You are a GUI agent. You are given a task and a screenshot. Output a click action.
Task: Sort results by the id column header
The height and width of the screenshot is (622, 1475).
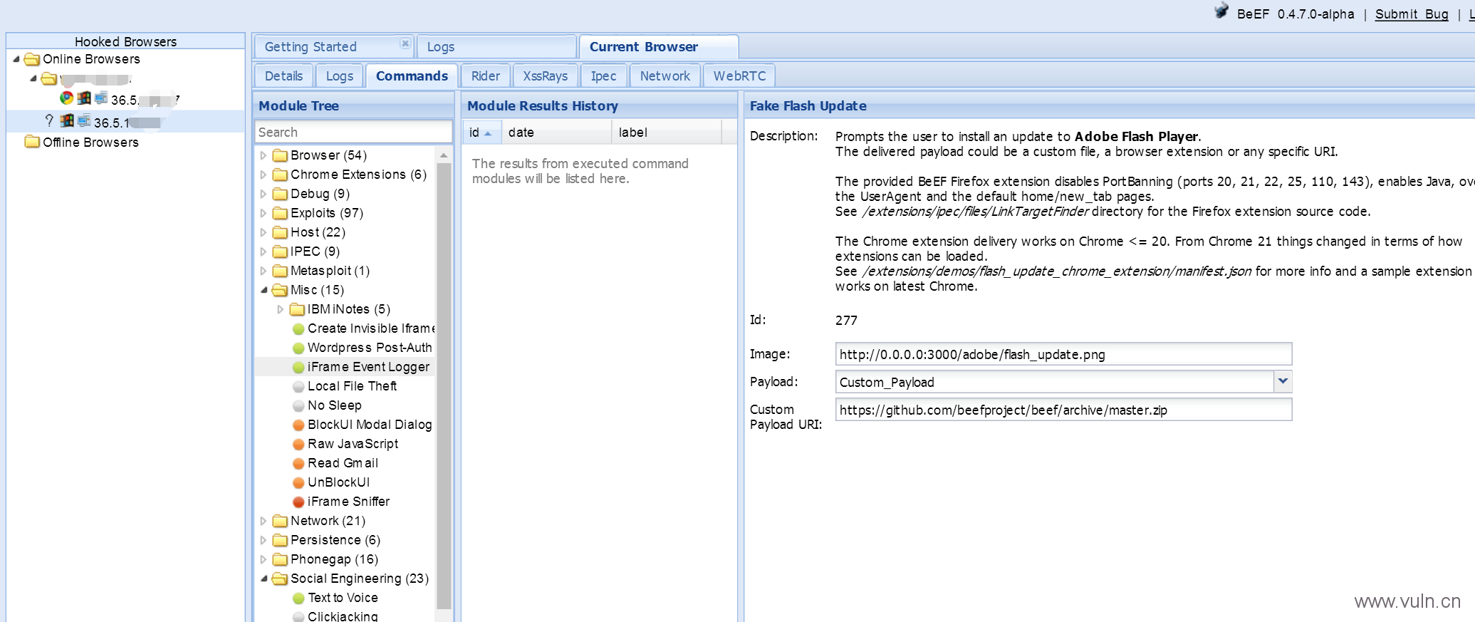(x=475, y=133)
